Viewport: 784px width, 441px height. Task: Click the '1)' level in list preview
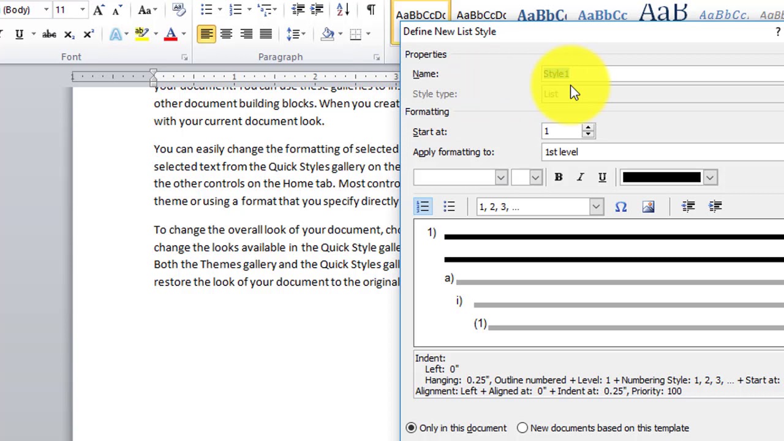pos(432,233)
